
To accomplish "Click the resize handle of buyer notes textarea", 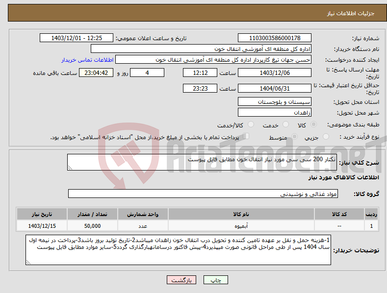I will 28,262.
